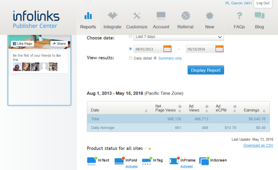
Task: Click Net Page Views help icon
Action: (180, 106)
